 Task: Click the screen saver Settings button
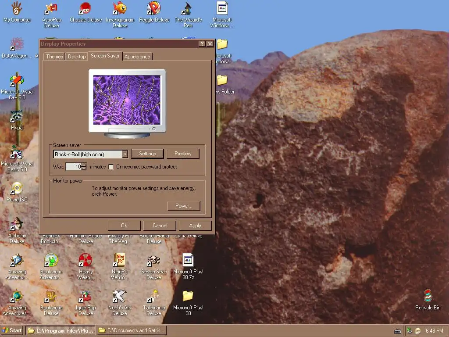pyautogui.click(x=147, y=154)
